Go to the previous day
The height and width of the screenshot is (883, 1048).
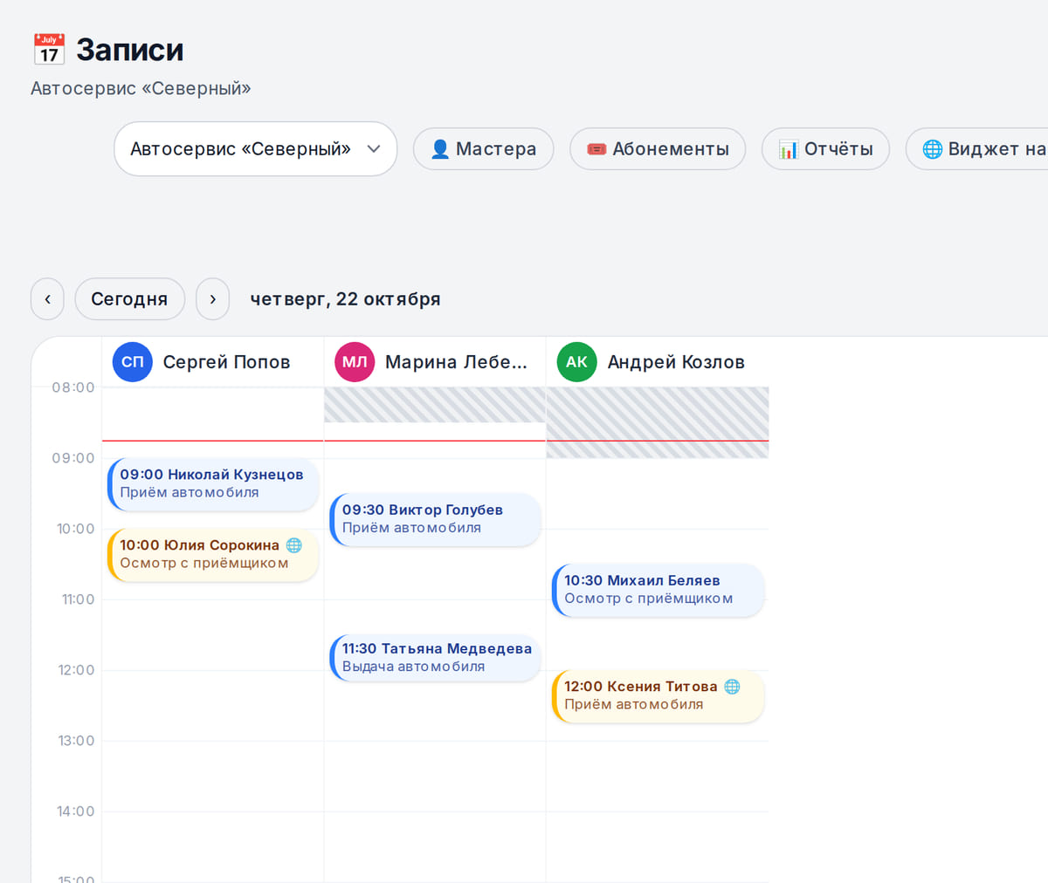[47, 299]
